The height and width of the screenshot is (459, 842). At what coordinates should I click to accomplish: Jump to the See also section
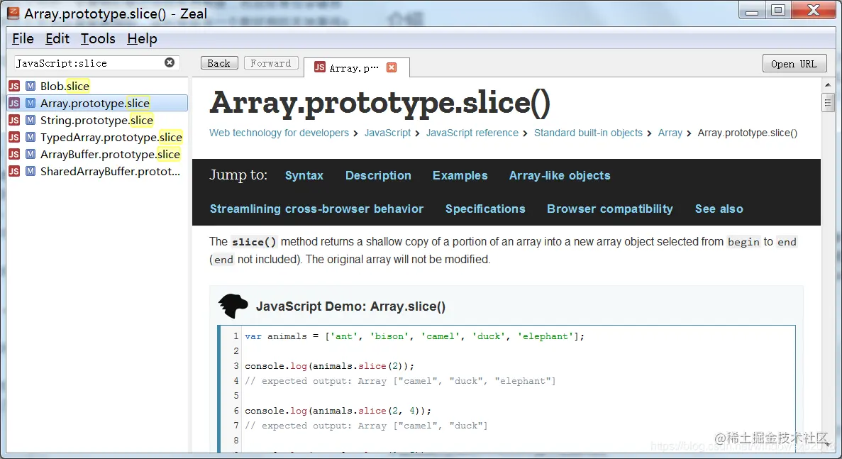point(719,209)
